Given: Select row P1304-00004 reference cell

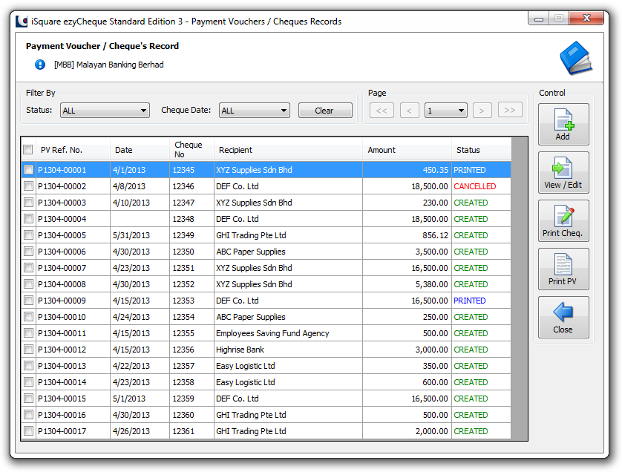Looking at the screenshot, I should (x=73, y=218).
